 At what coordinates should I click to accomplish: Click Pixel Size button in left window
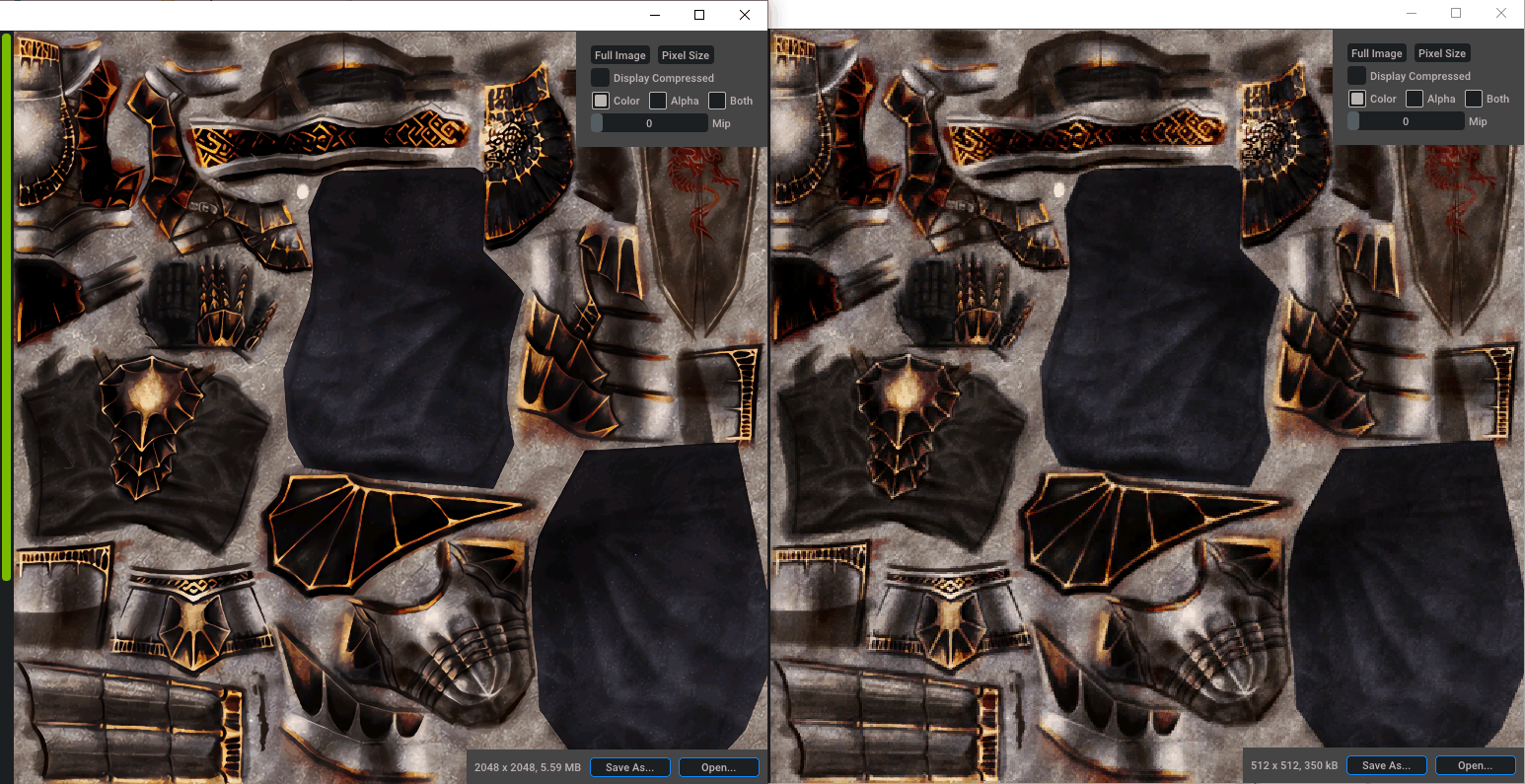tap(686, 55)
